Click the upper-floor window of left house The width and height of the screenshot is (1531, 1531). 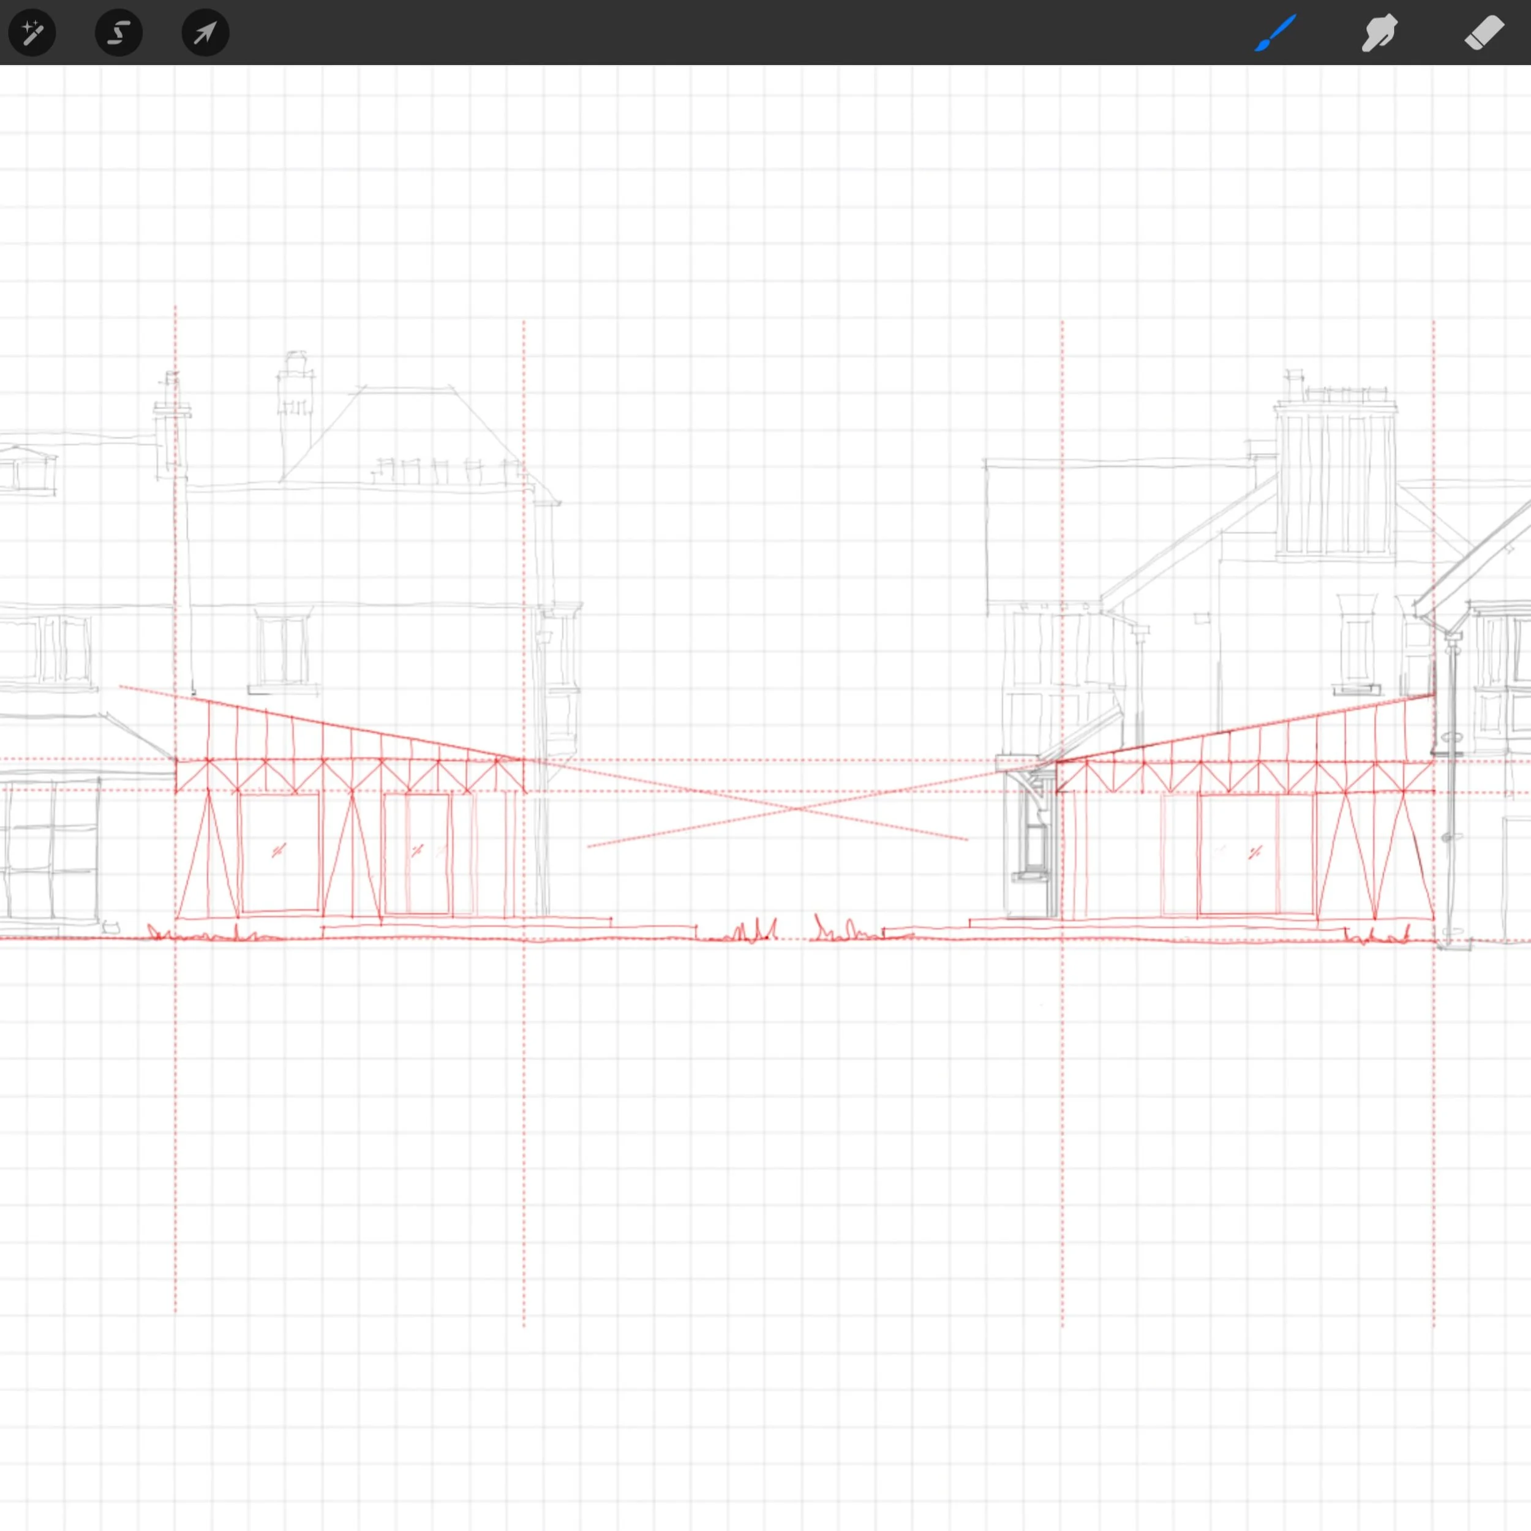coord(283,649)
